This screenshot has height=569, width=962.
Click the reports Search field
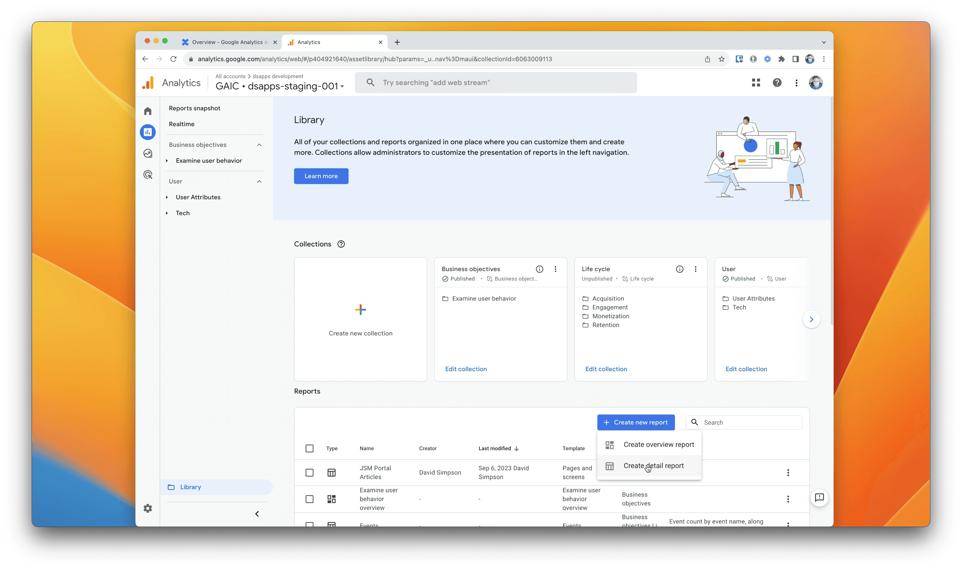[744, 422]
